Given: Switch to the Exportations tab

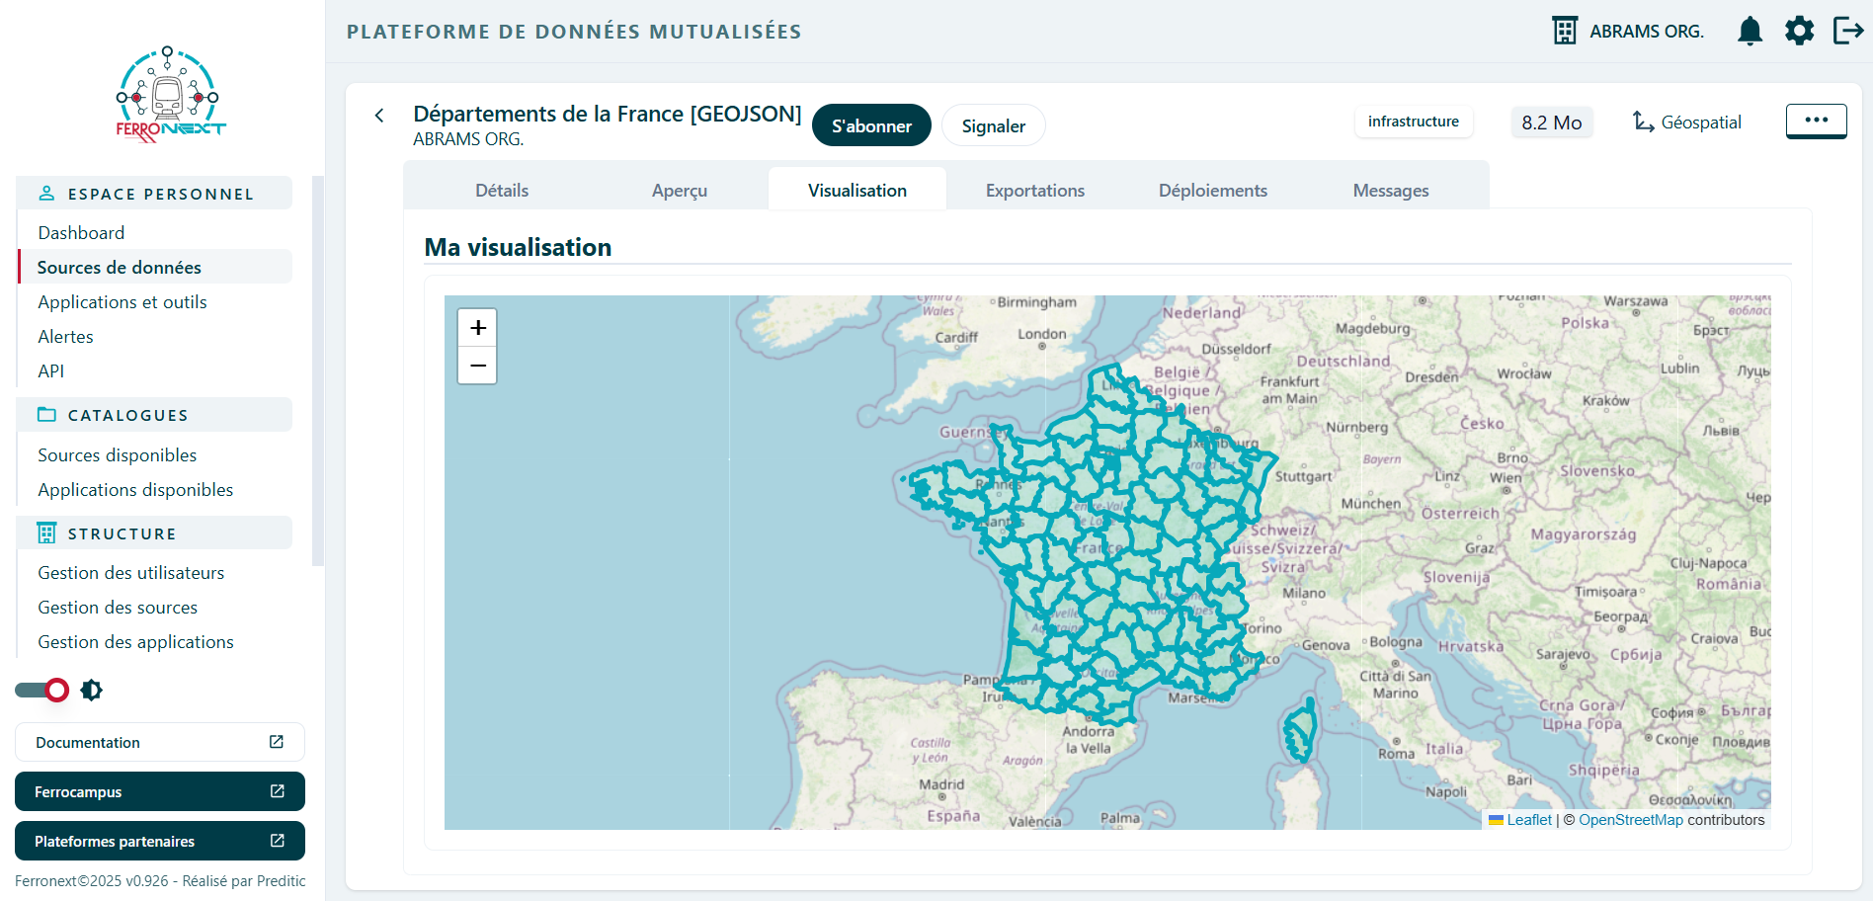Looking at the screenshot, I should 1035,190.
